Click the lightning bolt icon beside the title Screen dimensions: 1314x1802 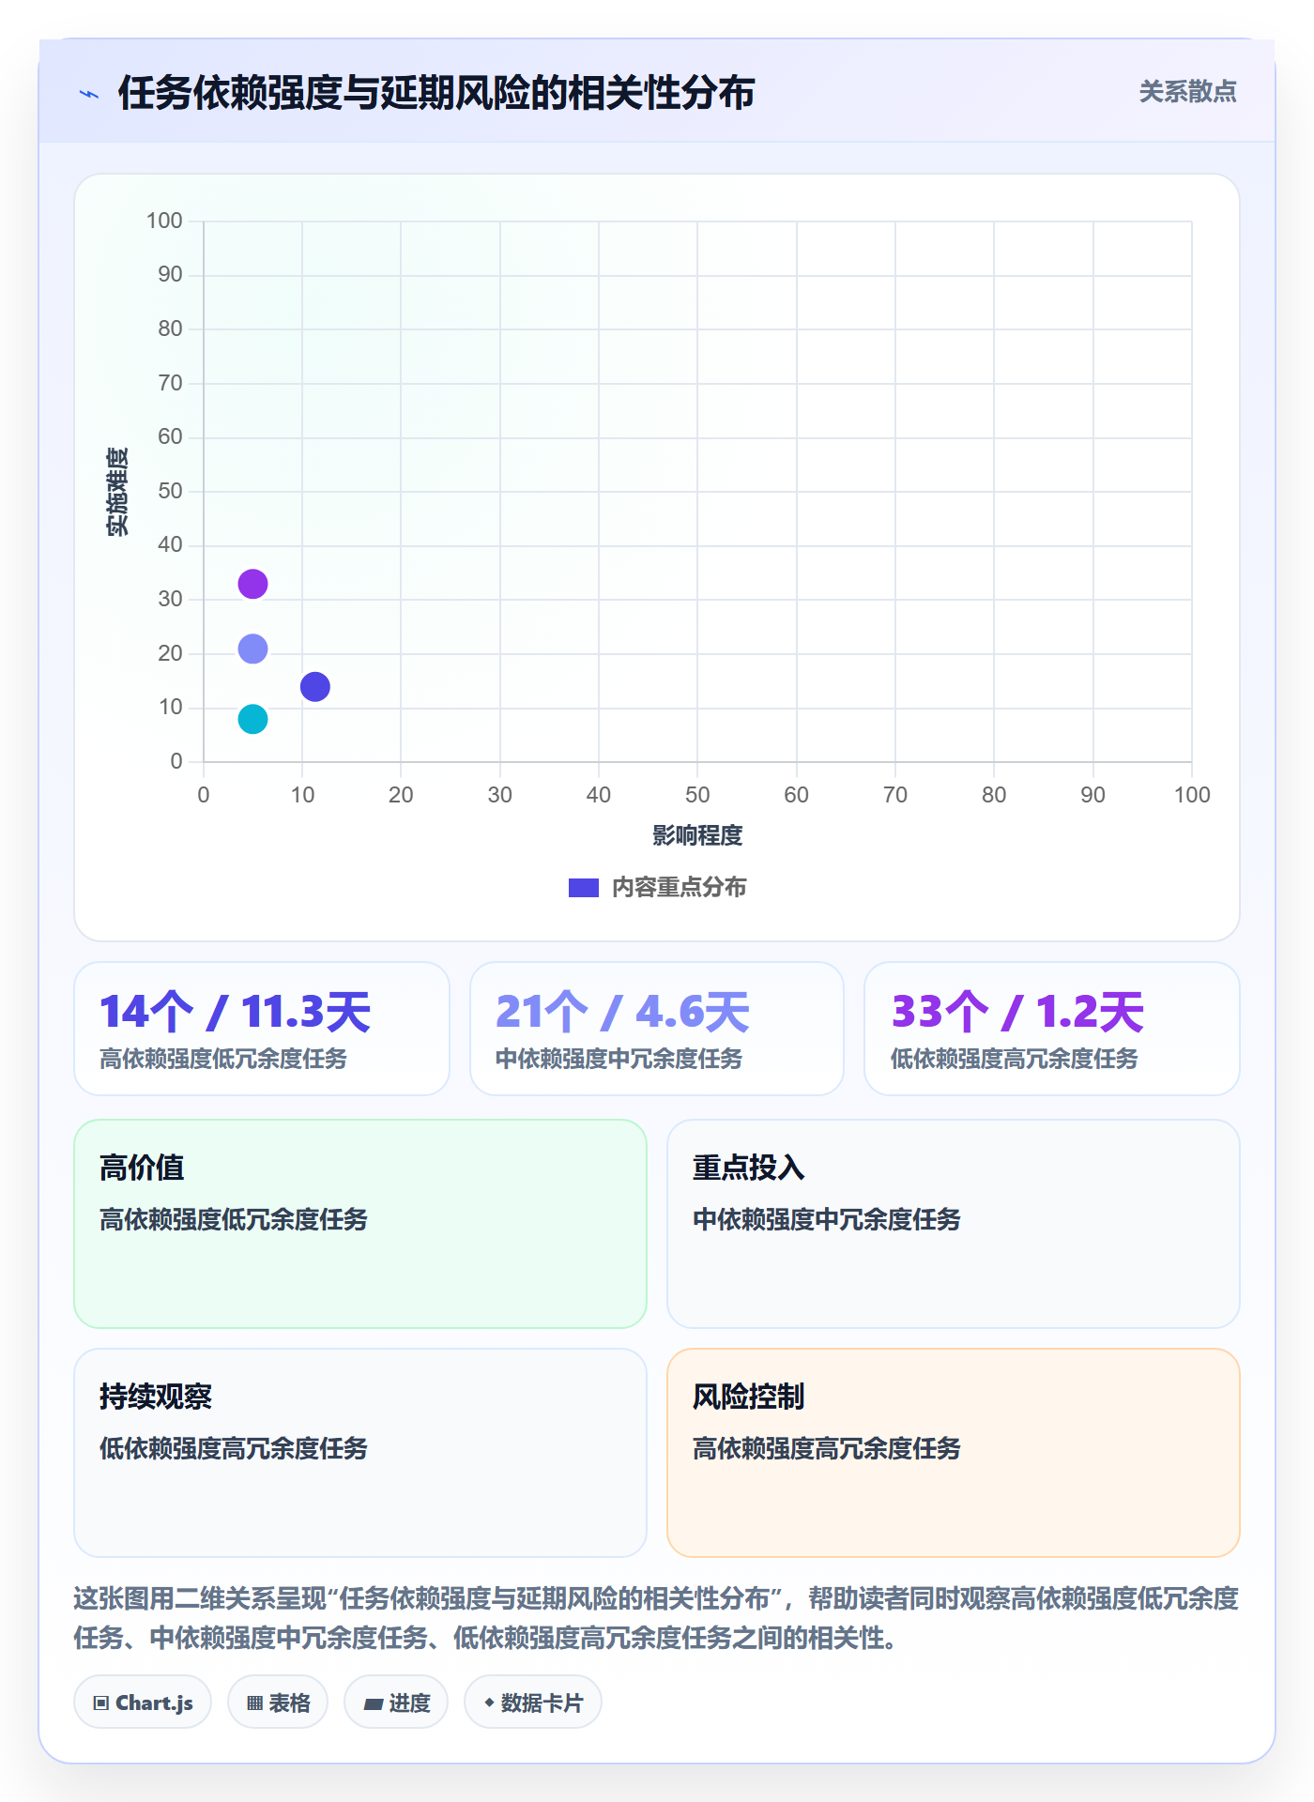point(89,94)
